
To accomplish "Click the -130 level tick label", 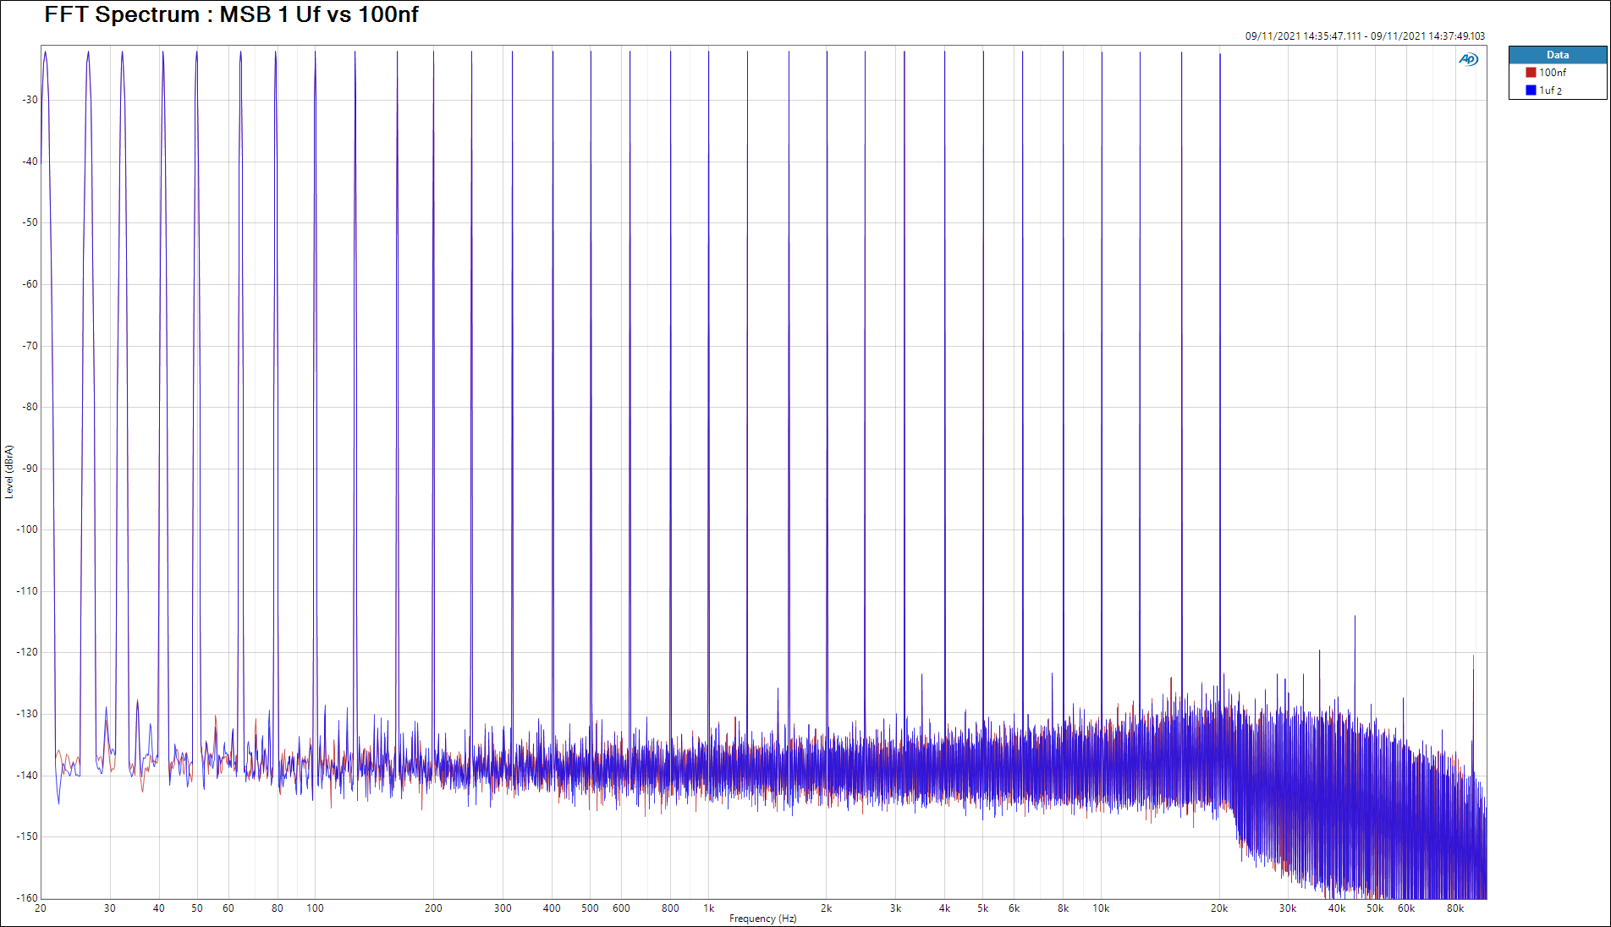I will pyautogui.click(x=28, y=714).
